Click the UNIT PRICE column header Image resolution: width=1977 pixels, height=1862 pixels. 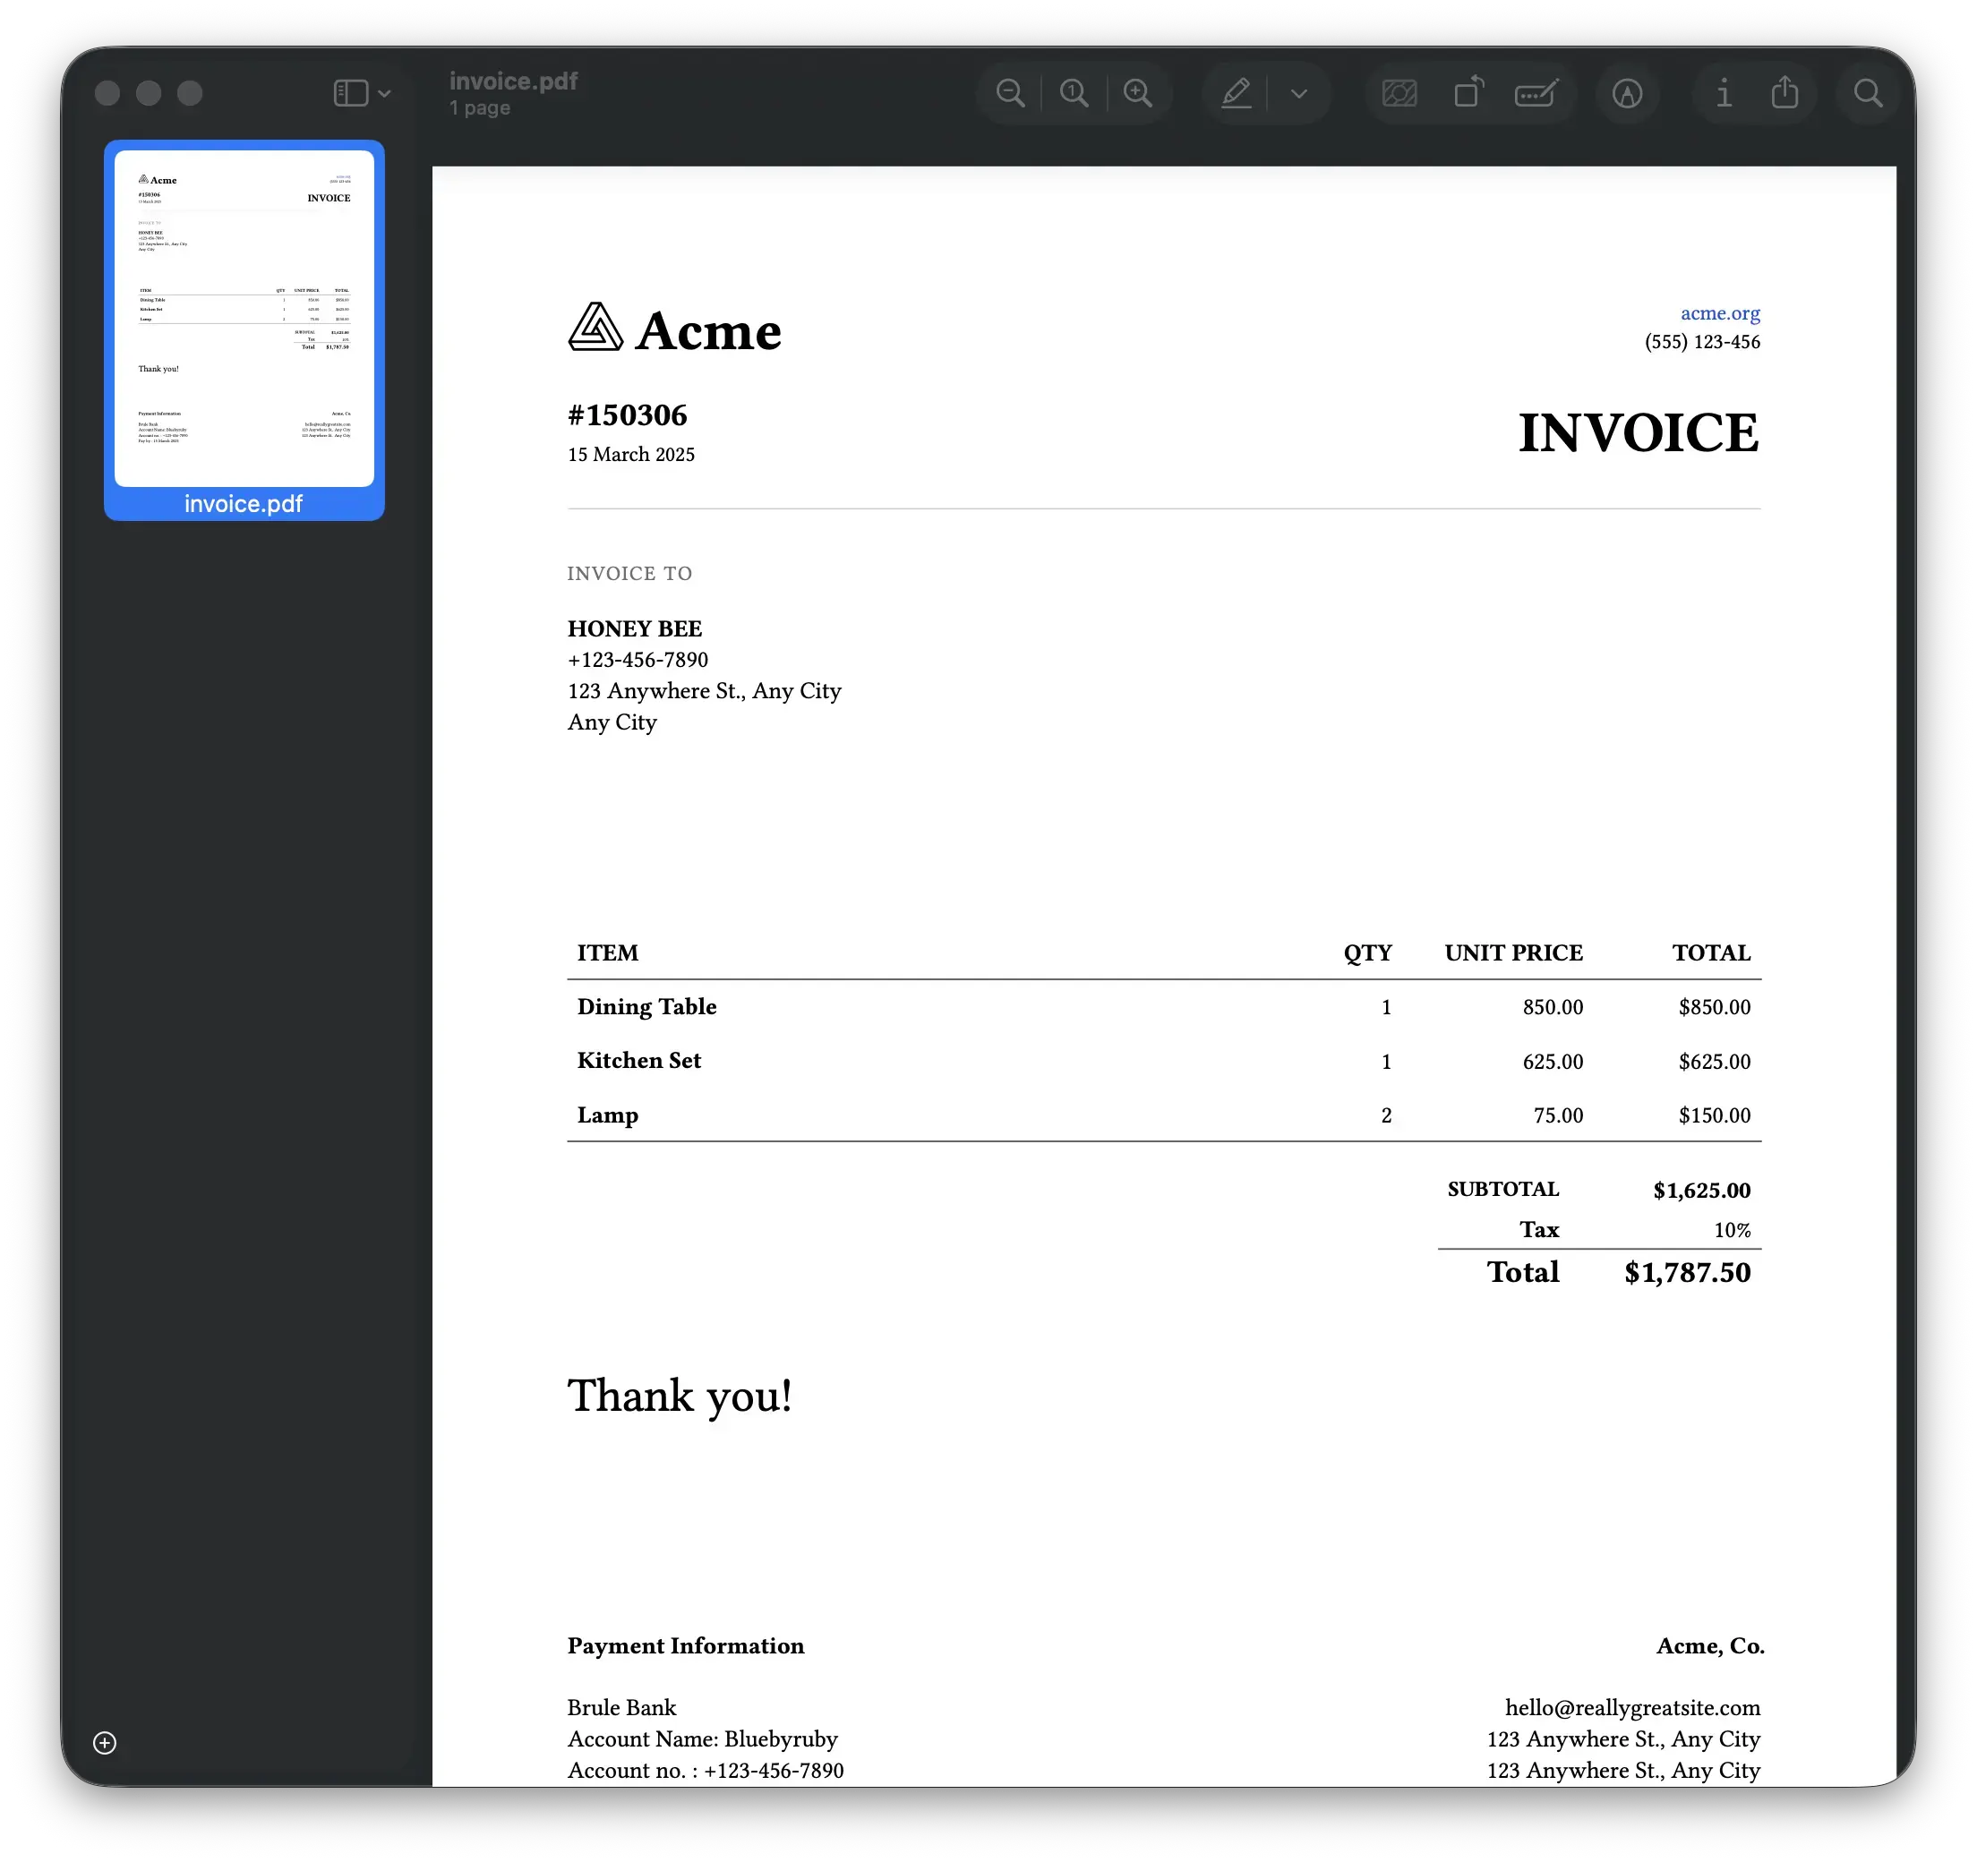tap(1513, 952)
